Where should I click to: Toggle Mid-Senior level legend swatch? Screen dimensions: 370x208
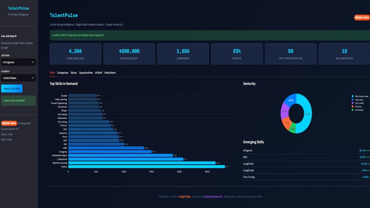click(x=353, y=96)
